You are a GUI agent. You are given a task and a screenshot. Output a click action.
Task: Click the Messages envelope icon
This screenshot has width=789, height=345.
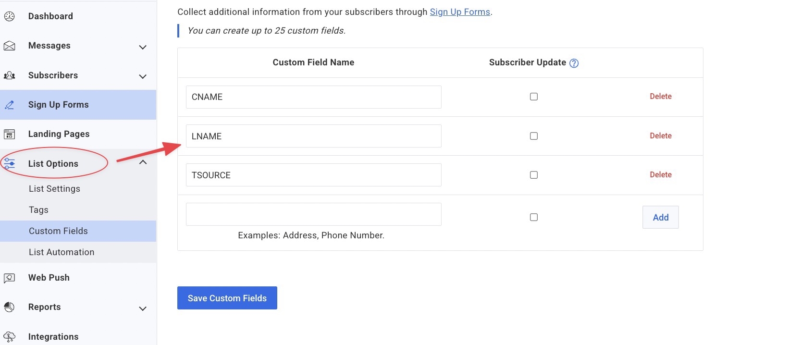pyautogui.click(x=9, y=46)
